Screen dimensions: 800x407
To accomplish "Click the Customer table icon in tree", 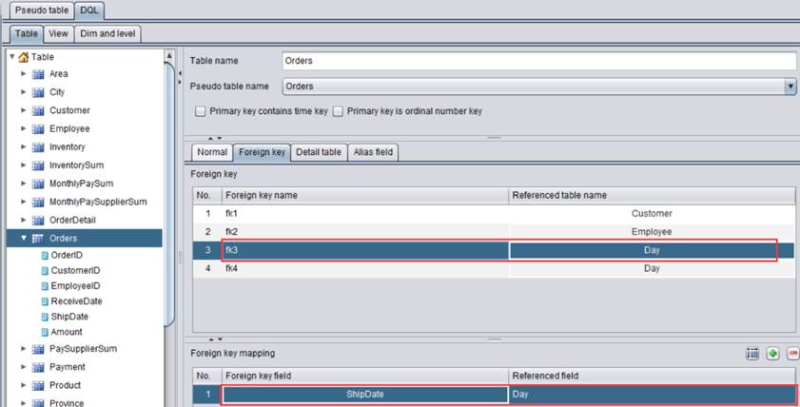I will [x=38, y=111].
